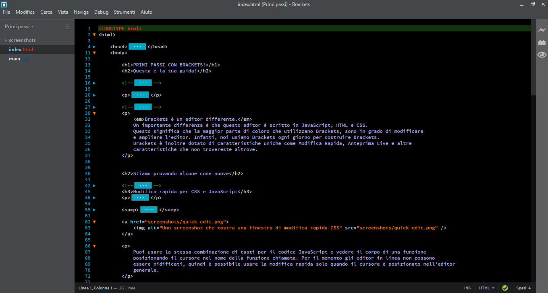Image resolution: width=548 pixels, height=293 pixels.
Task: Click the h1 PRIMI PASSI CON BRACKETS heading
Action: click(x=171, y=65)
